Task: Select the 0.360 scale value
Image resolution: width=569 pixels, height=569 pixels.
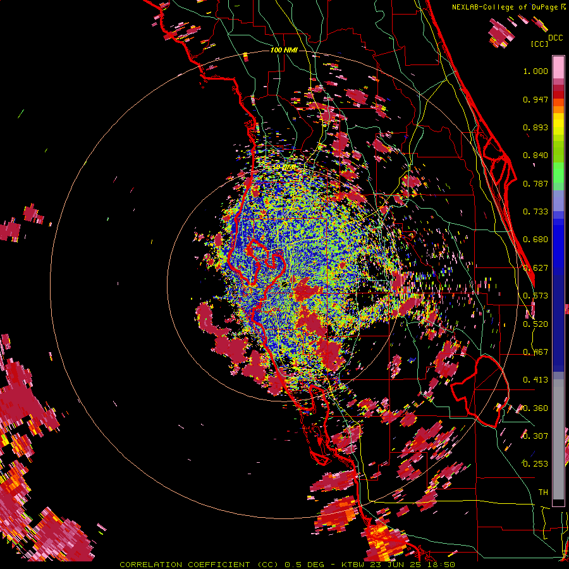Action: [535, 408]
